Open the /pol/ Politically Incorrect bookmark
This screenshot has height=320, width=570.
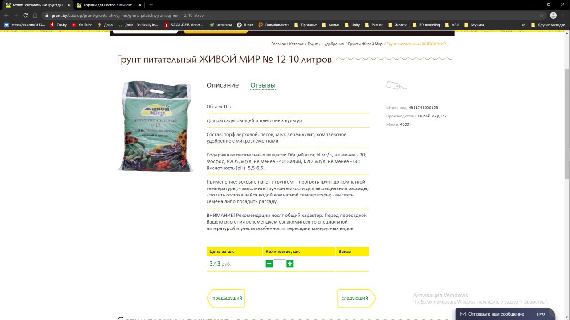click(x=138, y=25)
